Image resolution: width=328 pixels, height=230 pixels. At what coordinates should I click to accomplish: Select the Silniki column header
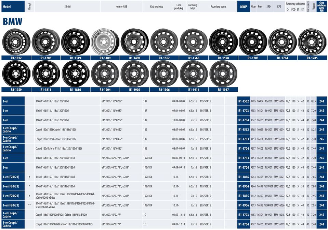pyautogui.click(x=67, y=6)
